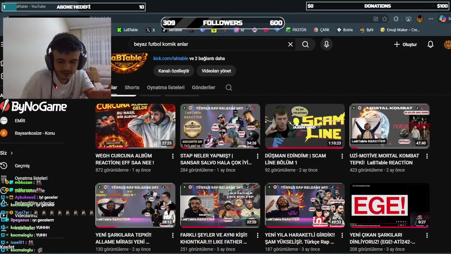Click the Oluştur create button

pos(405,44)
